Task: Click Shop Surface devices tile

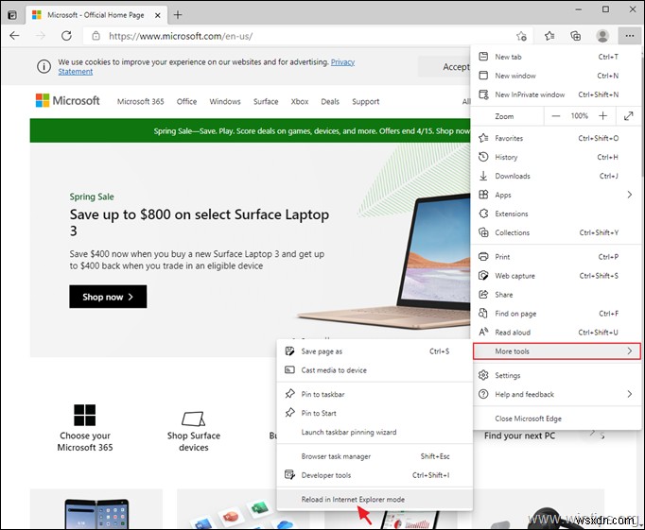Action: click(x=193, y=432)
